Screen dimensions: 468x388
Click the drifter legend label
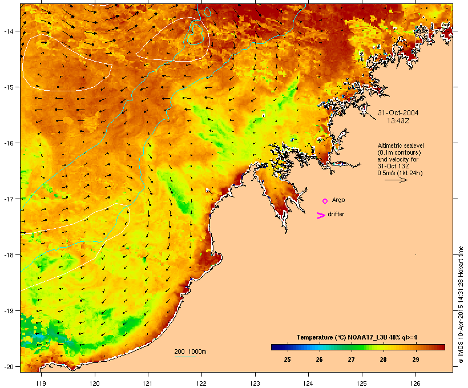[336, 214]
